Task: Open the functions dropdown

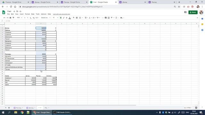Action: (117, 18)
